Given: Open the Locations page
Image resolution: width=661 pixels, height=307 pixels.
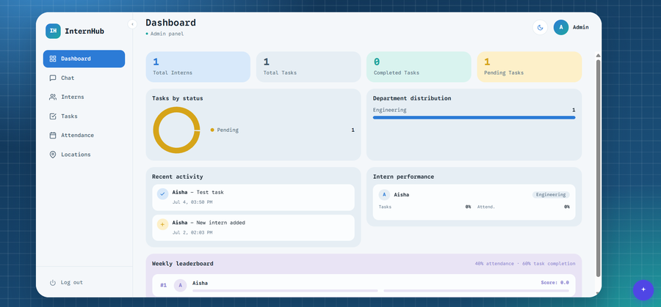Looking at the screenshot, I should [84, 155].
